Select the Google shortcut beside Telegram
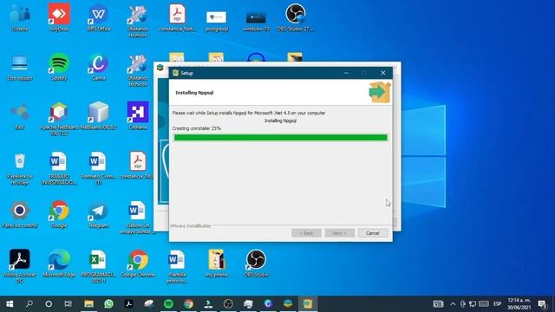The width and height of the screenshot is (555, 312). click(x=59, y=214)
